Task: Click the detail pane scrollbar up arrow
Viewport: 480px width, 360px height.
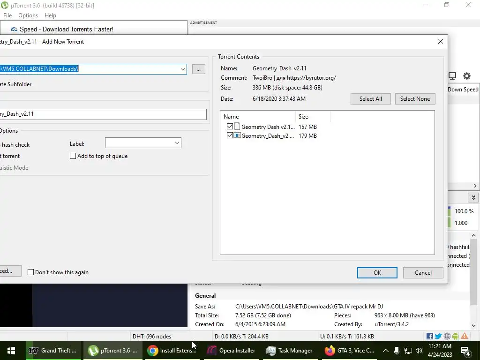Action: coord(473,235)
